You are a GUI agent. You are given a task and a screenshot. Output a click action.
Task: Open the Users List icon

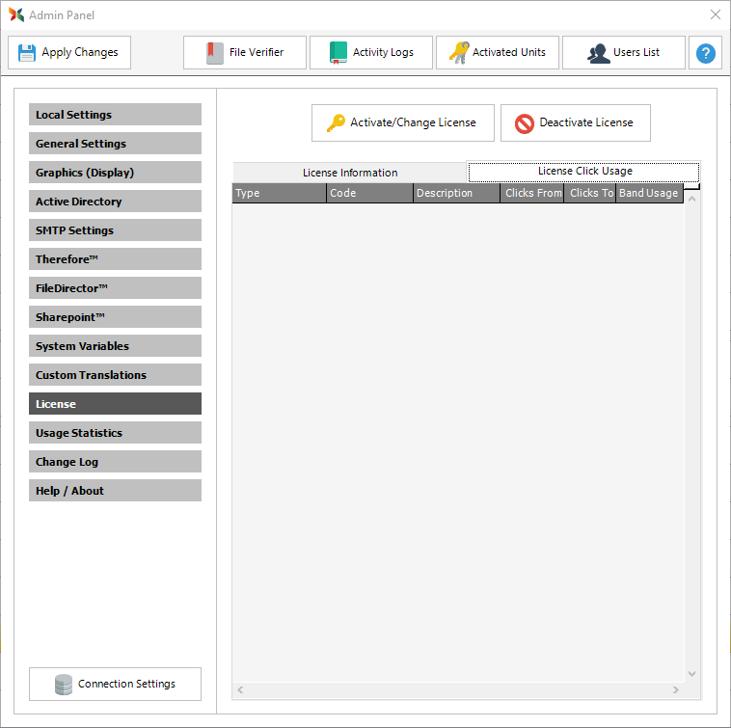tap(598, 53)
